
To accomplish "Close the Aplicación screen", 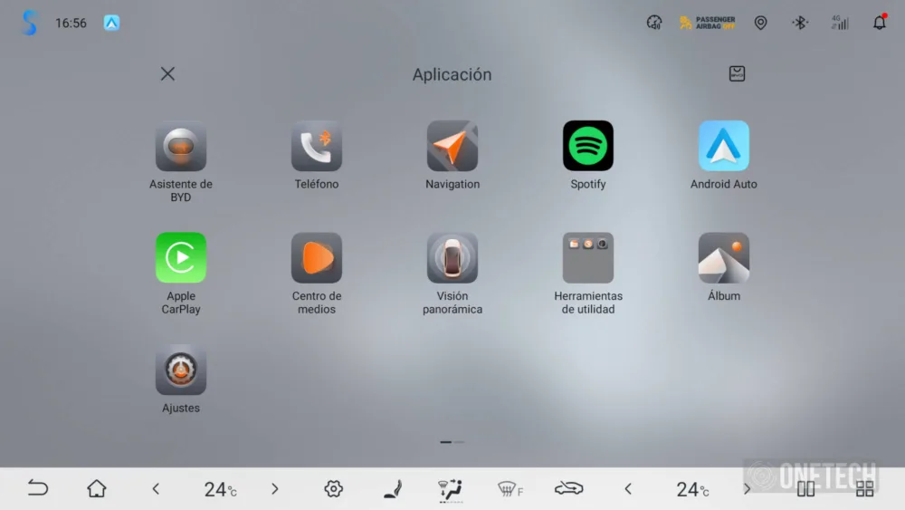I will [x=167, y=74].
